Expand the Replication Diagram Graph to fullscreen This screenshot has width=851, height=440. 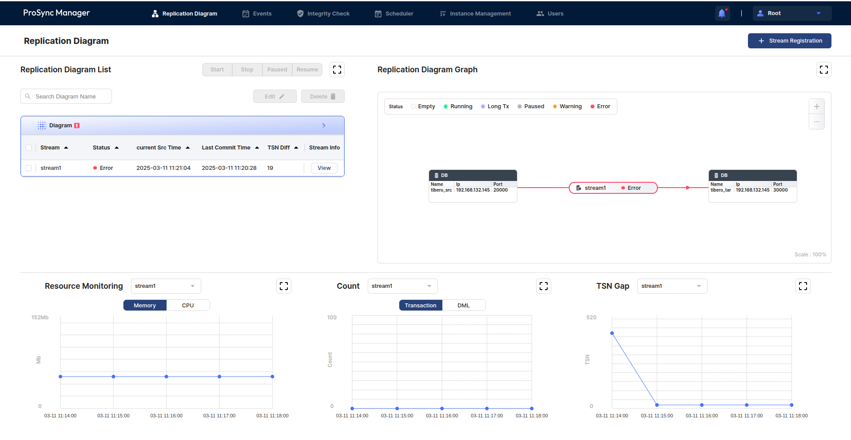tap(823, 70)
